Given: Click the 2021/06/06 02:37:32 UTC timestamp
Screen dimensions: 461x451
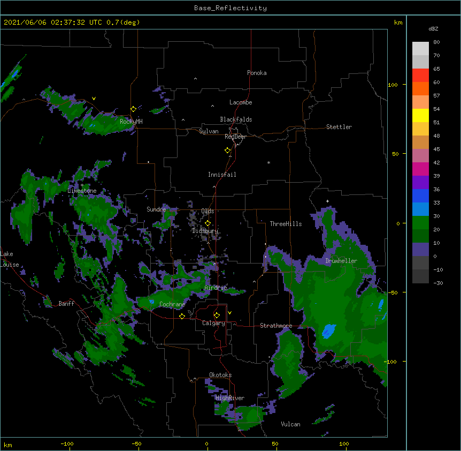Looking at the screenshot, I should click(53, 22).
